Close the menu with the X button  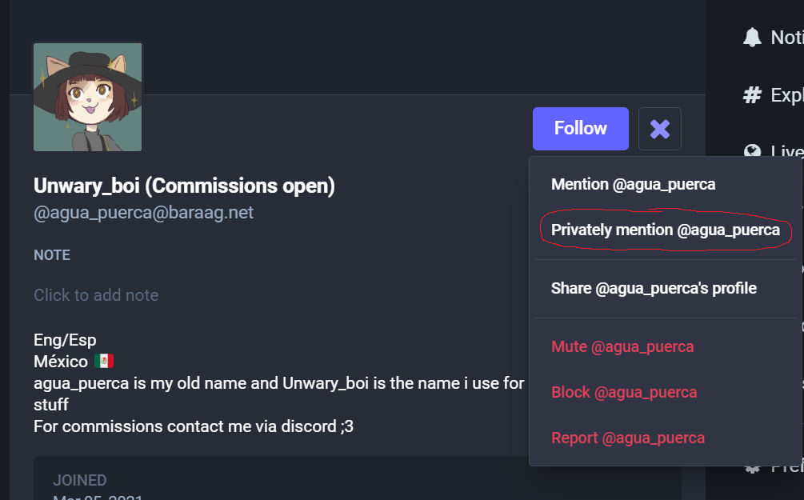[660, 129]
